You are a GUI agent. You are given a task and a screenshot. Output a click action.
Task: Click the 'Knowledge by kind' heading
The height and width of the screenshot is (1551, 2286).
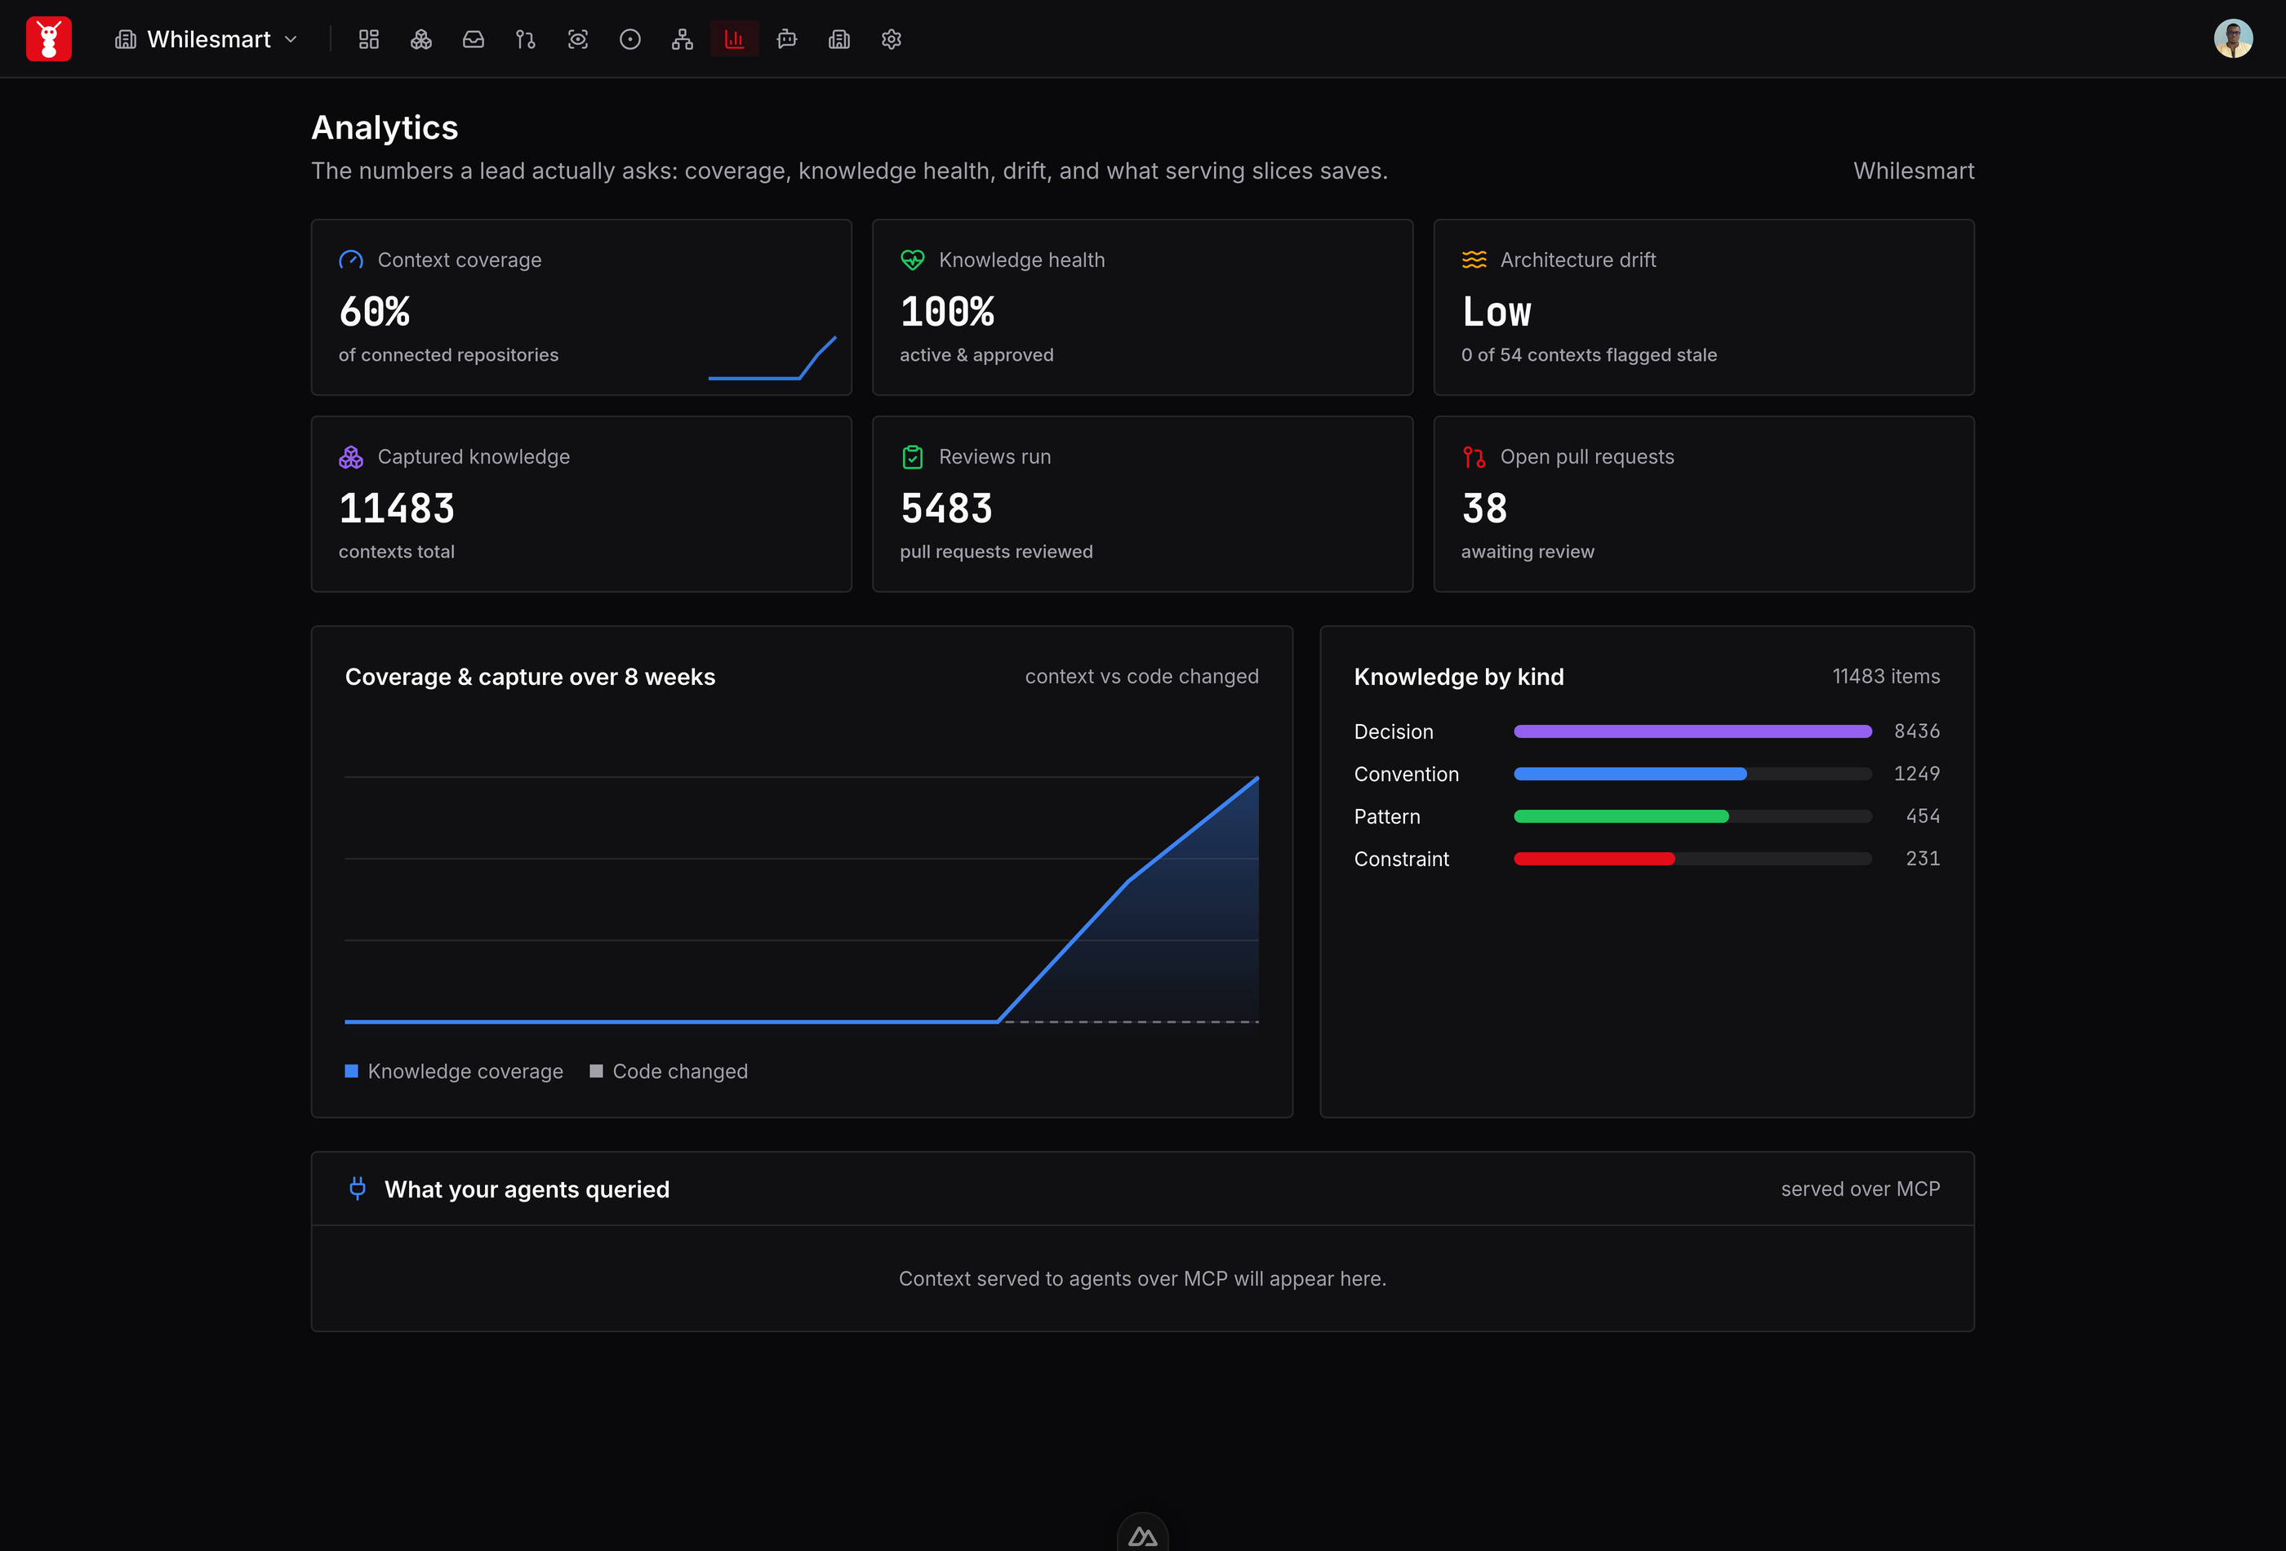click(1459, 677)
